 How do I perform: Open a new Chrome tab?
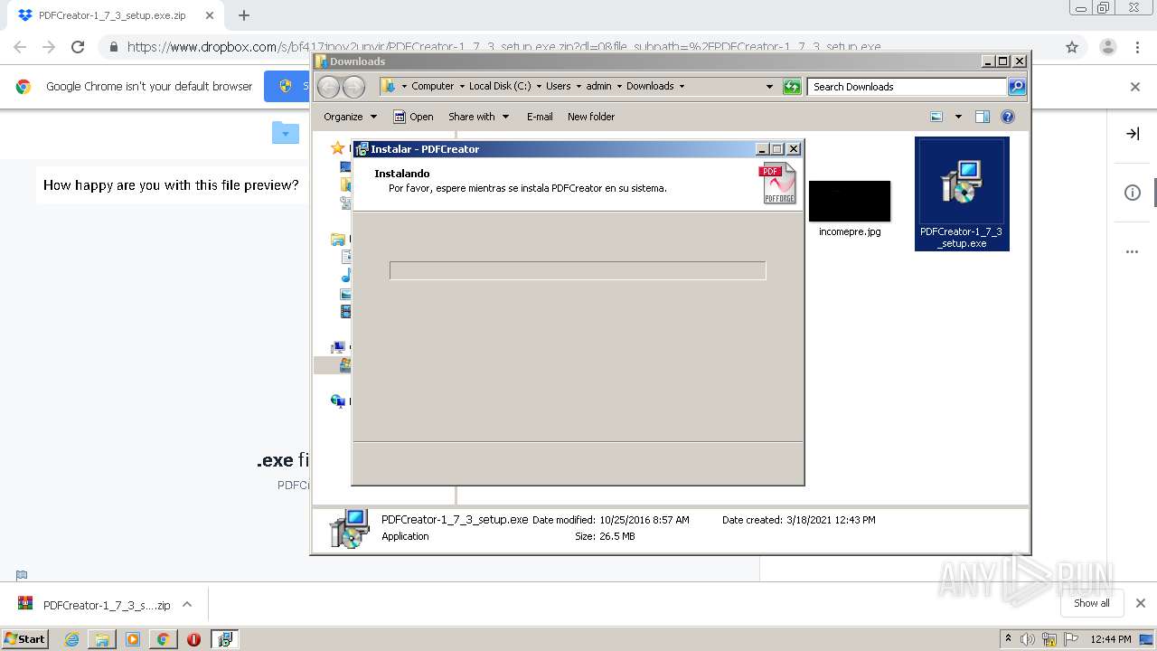[x=244, y=15]
